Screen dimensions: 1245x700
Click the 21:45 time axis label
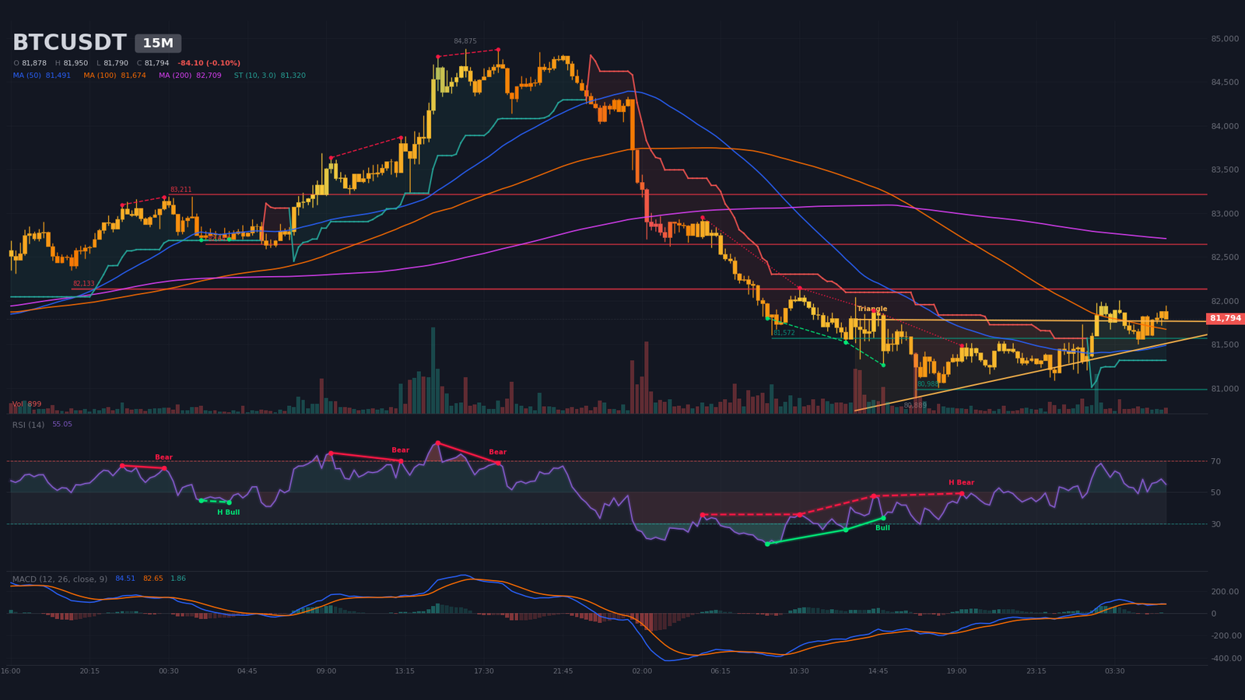pos(563,671)
